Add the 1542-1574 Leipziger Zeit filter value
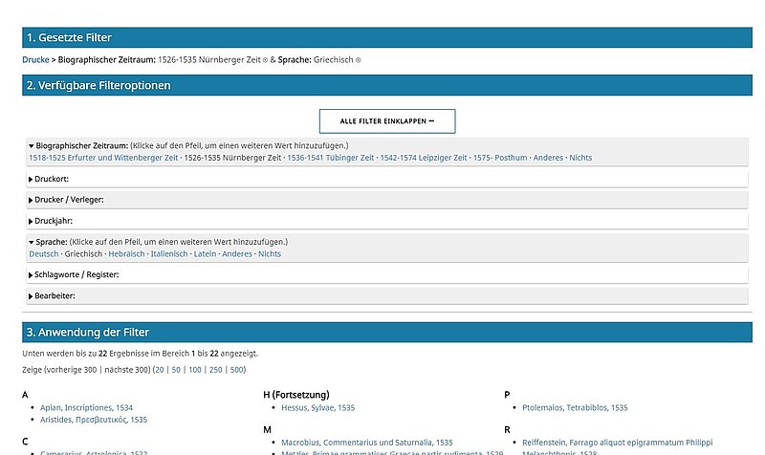 [424, 158]
